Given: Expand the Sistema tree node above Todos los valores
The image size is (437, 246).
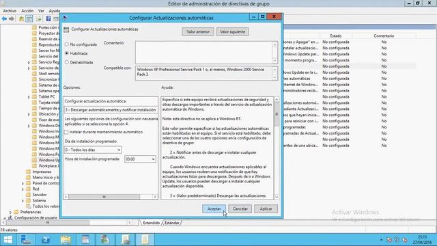Looking at the screenshot, I should pos(23,201).
